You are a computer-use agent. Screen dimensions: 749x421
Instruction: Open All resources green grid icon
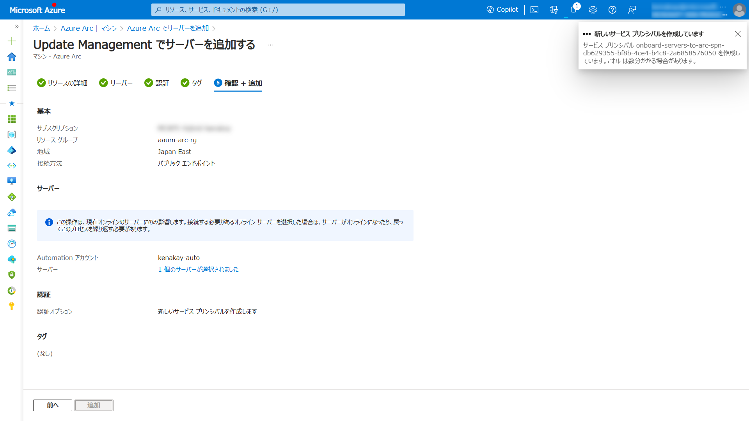pyautogui.click(x=12, y=119)
